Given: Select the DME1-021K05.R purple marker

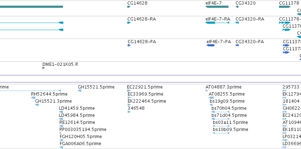Looking at the screenshot, I should click(x=44, y=68).
